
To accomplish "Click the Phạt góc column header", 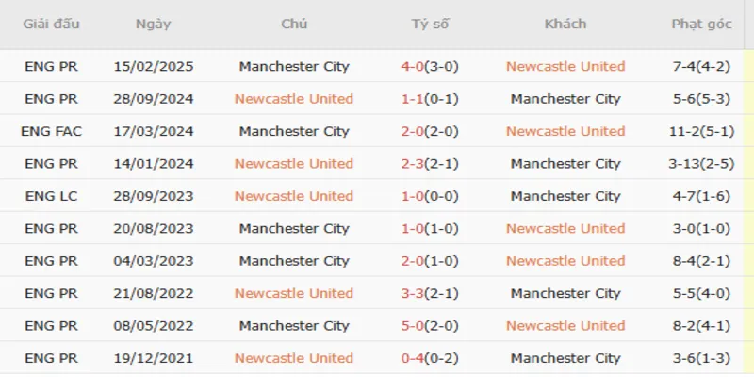I will 701,25.
